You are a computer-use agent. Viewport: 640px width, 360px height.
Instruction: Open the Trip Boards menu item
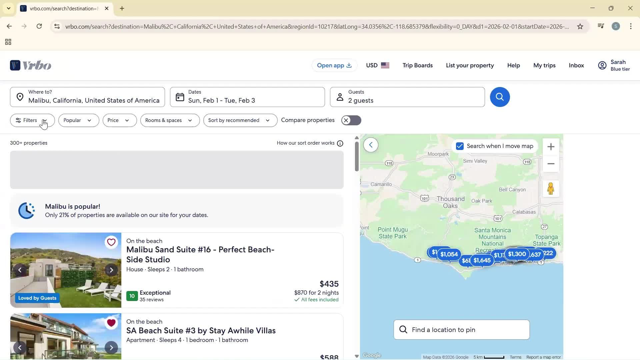(x=417, y=65)
